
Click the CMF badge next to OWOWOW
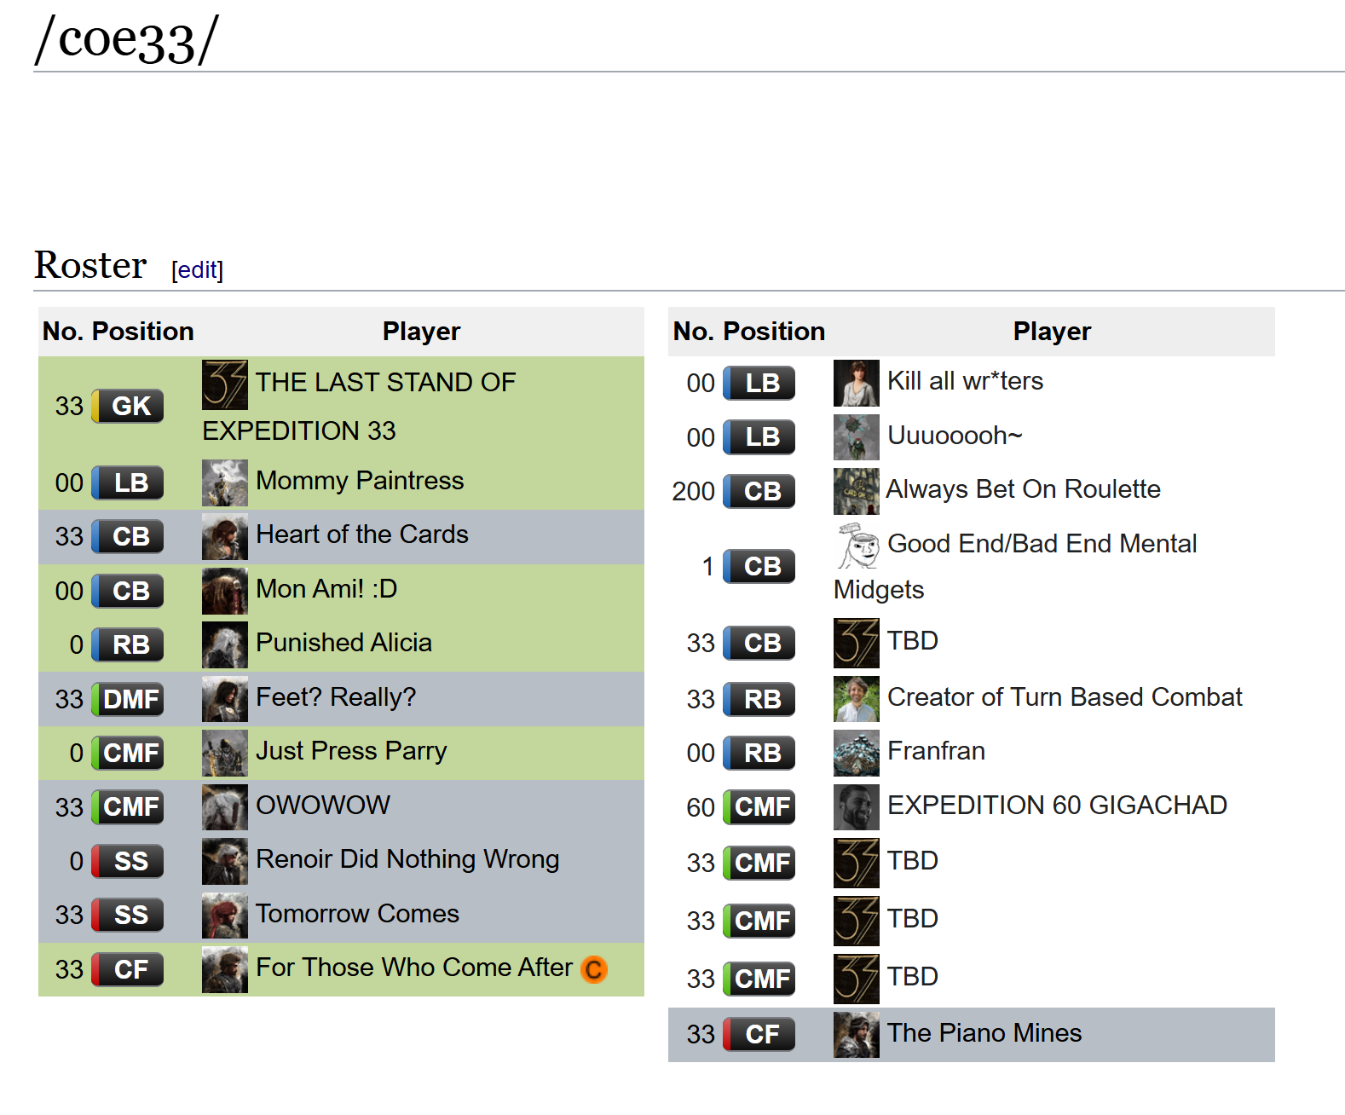(128, 806)
